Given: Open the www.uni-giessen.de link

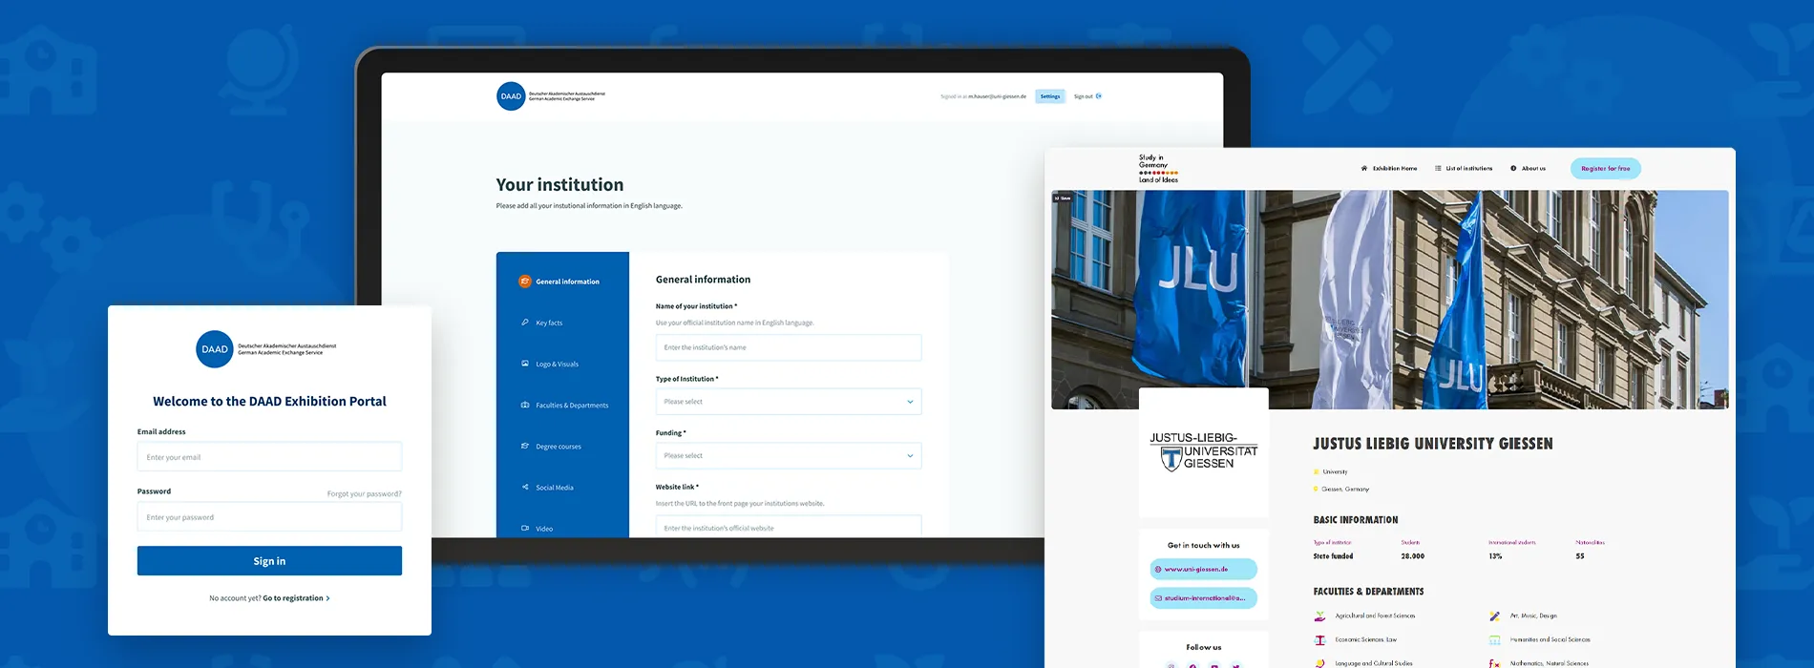Looking at the screenshot, I should click(x=1203, y=569).
